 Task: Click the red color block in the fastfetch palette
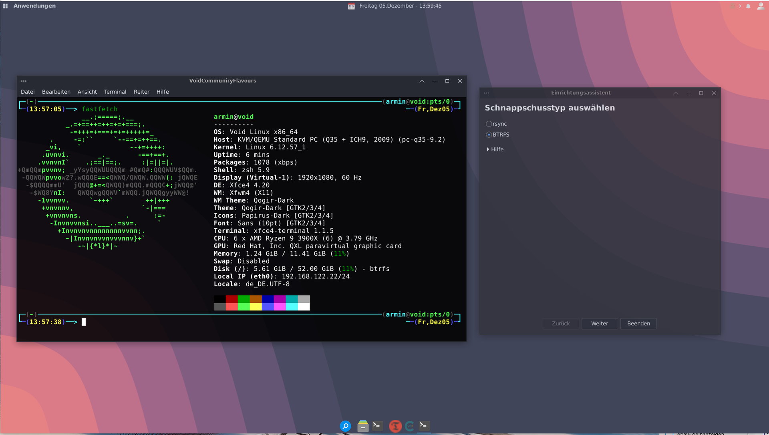pyautogui.click(x=232, y=299)
